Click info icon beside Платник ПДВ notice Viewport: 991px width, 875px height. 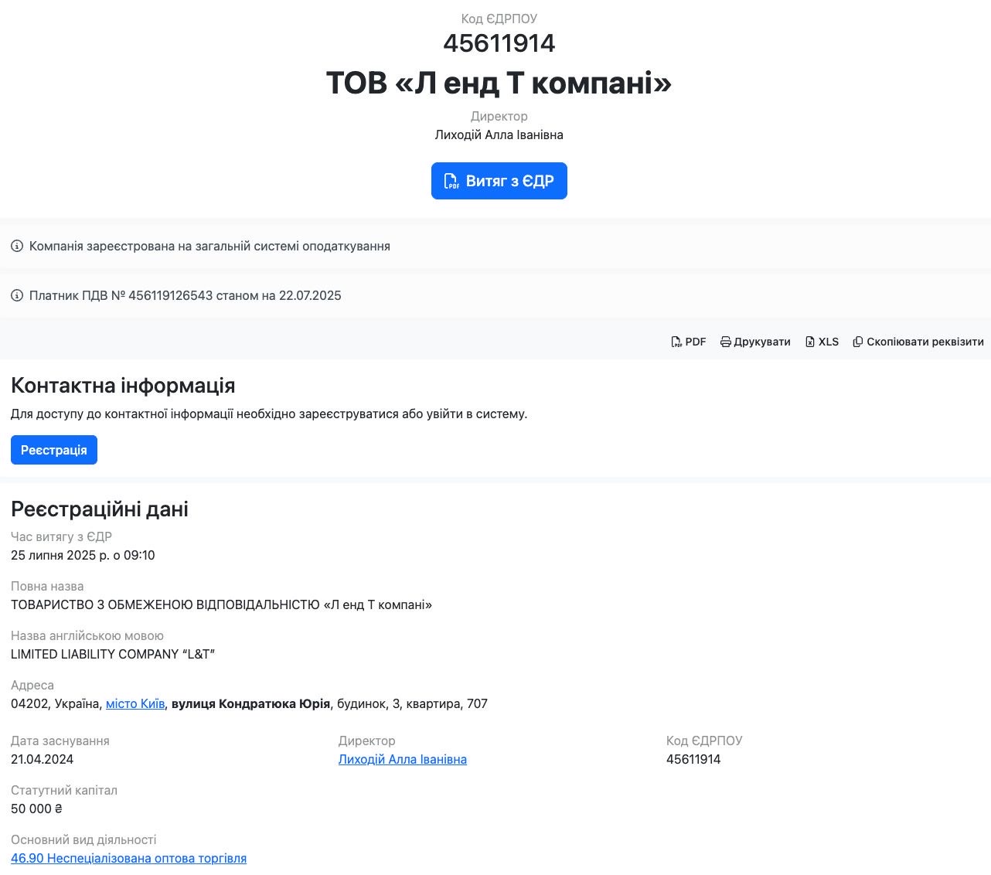pos(17,296)
